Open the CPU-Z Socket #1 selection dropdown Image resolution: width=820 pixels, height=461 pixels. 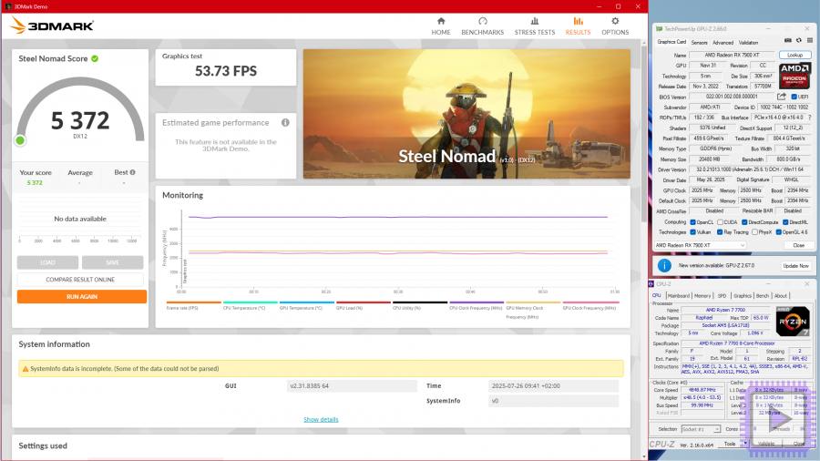point(701,429)
